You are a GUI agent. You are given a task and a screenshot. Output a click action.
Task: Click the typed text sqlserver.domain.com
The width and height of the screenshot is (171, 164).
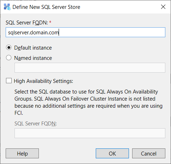click(34, 33)
